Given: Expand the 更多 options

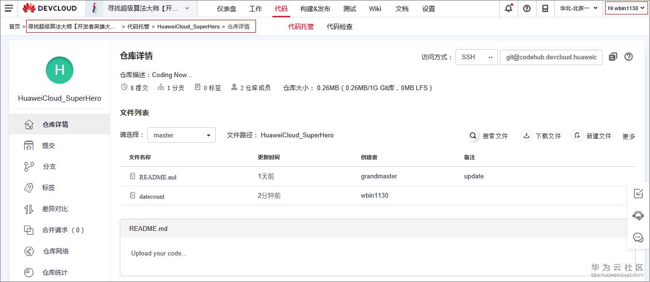Looking at the screenshot, I should (x=629, y=136).
